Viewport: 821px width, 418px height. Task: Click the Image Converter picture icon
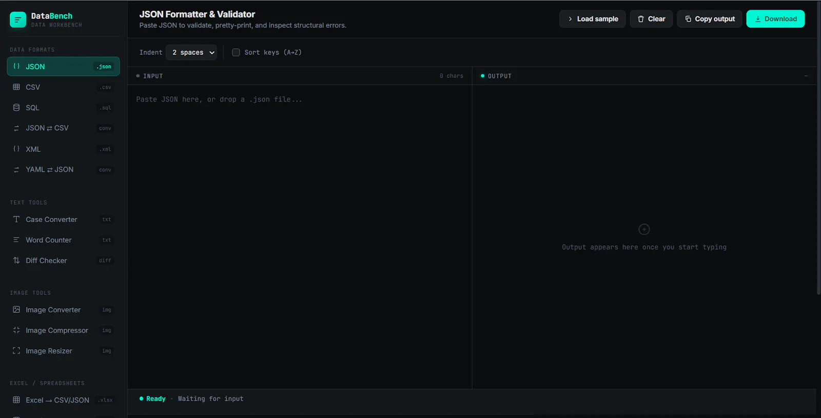[16, 309]
